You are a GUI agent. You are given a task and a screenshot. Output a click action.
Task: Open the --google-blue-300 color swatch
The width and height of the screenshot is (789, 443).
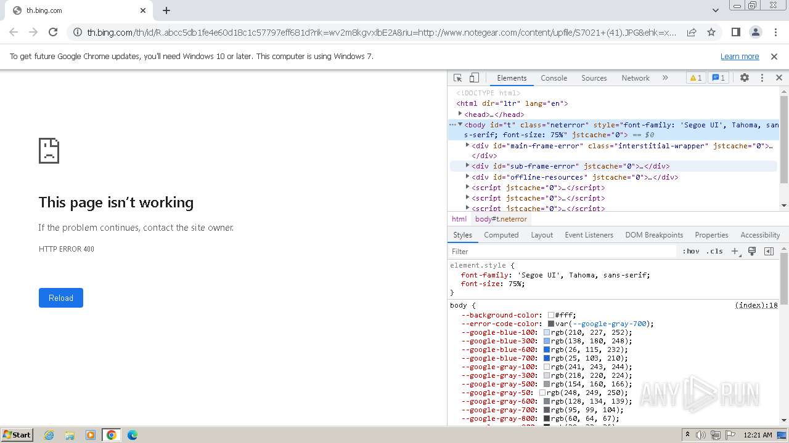[x=547, y=341]
